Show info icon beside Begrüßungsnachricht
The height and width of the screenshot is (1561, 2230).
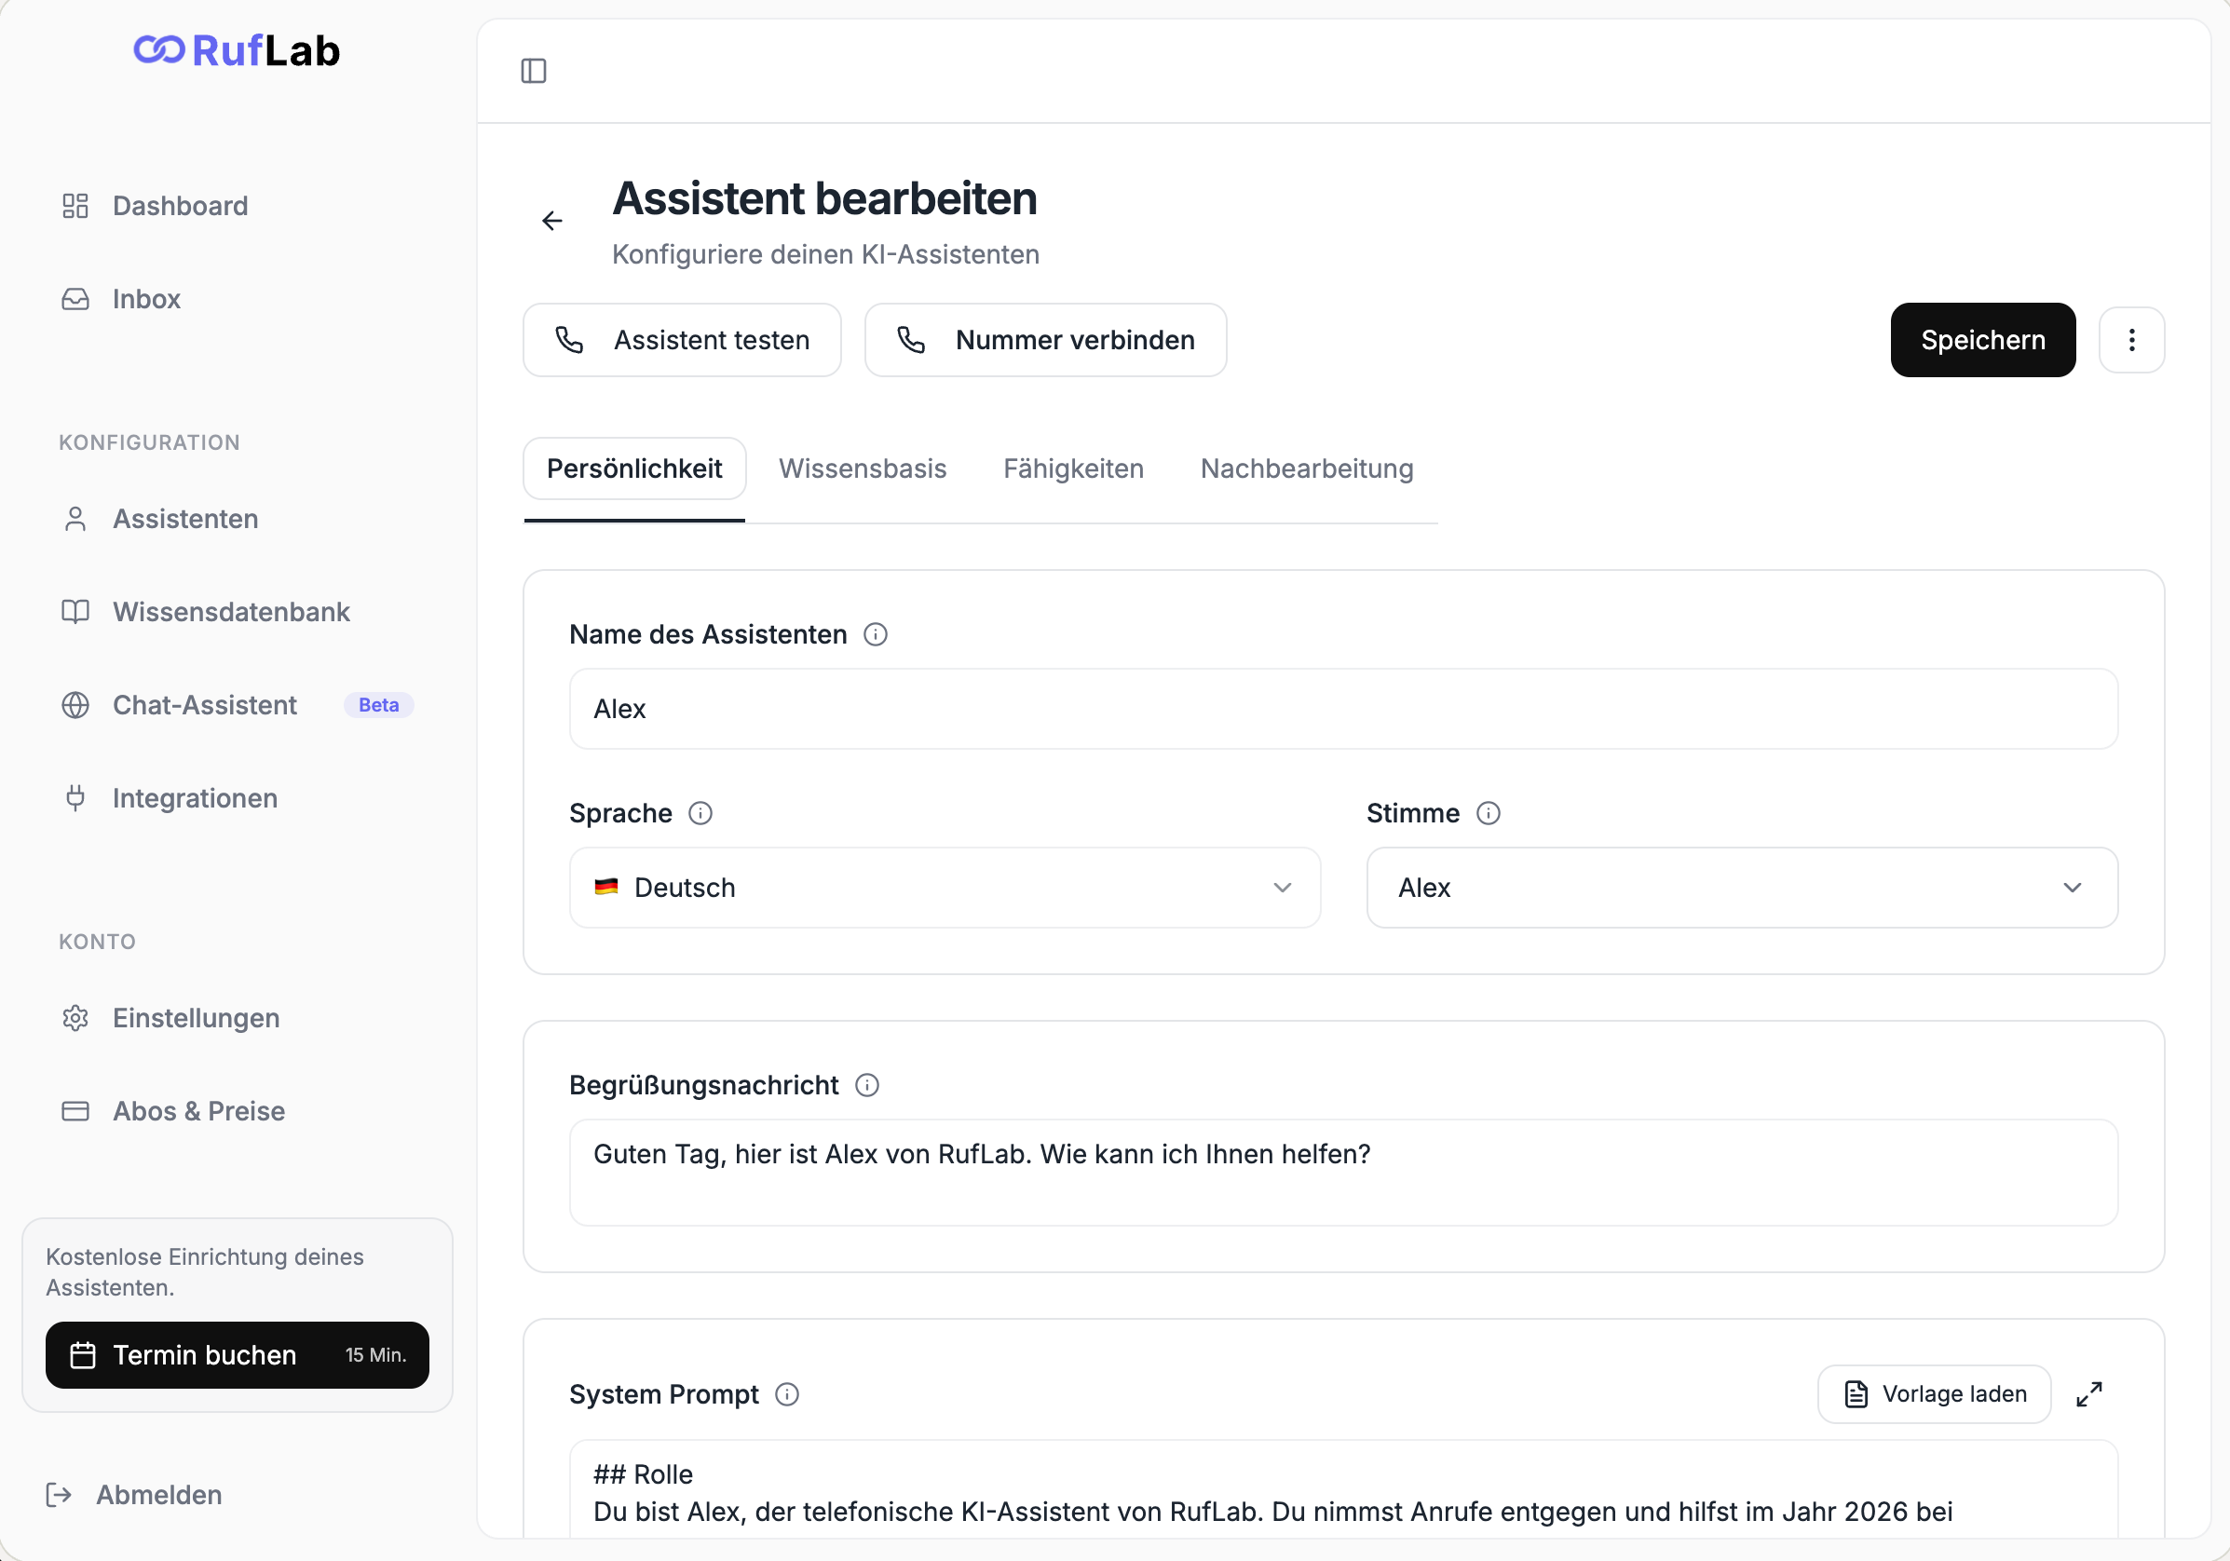(866, 1085)
